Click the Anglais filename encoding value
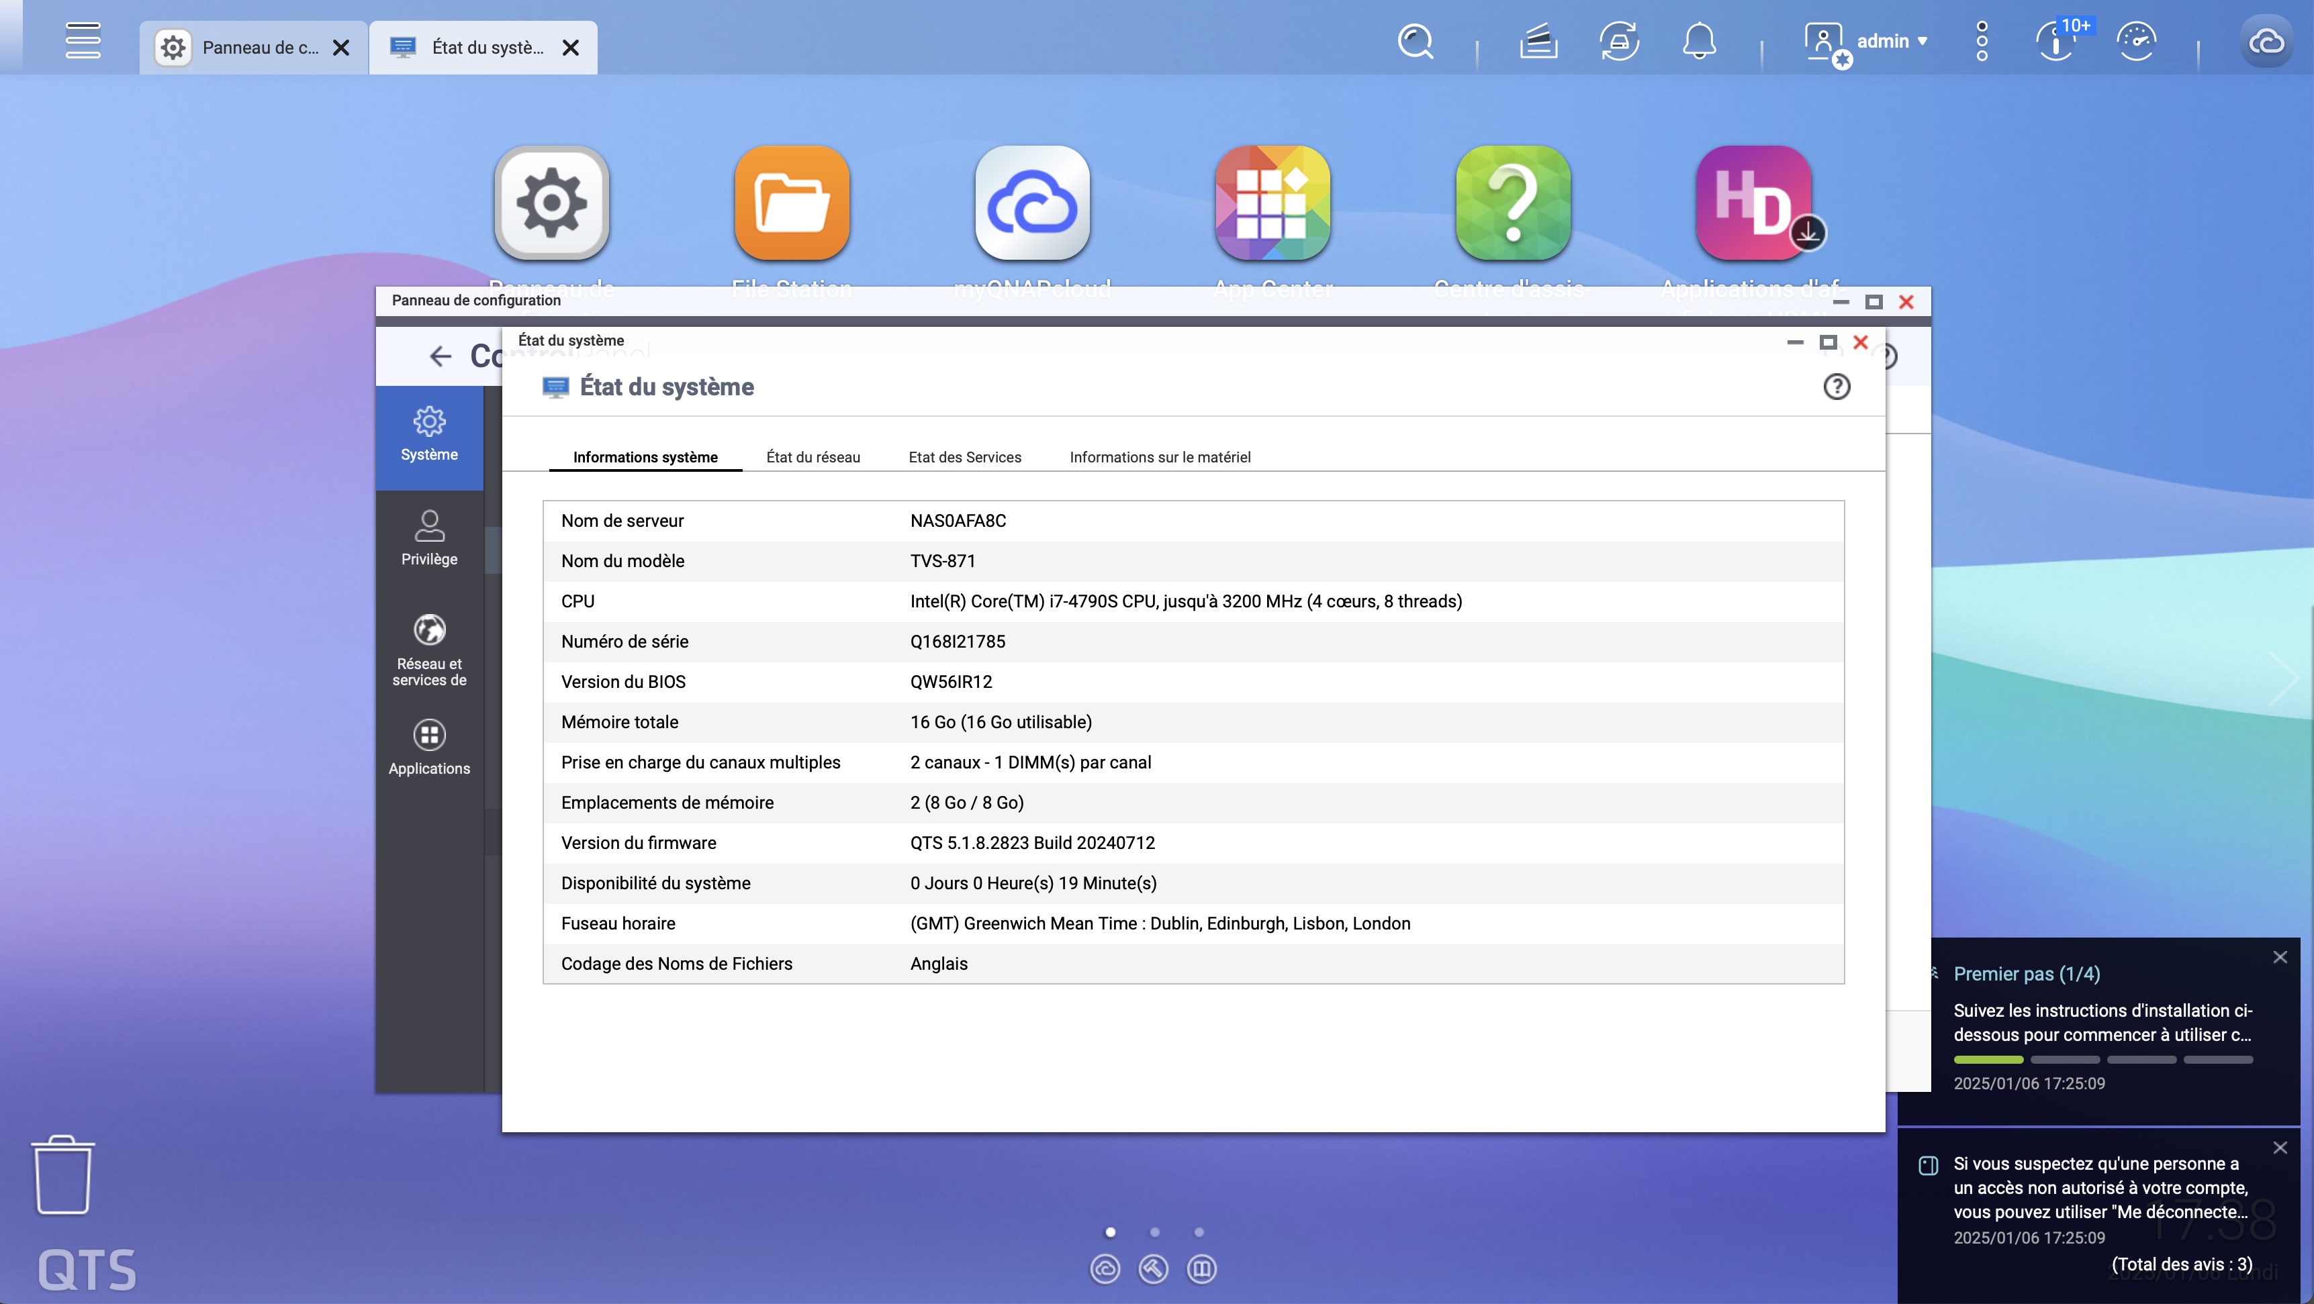2314x1304 pixels. tap(939, 964)
